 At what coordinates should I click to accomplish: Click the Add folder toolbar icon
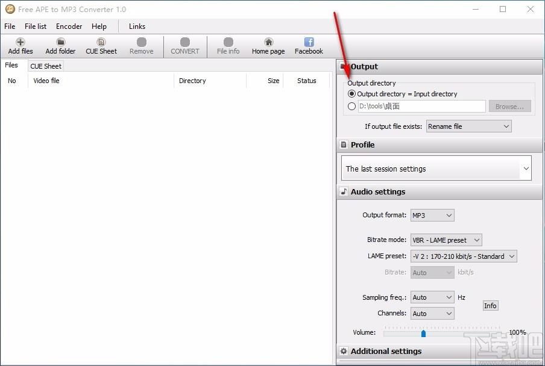click(60, 42)
